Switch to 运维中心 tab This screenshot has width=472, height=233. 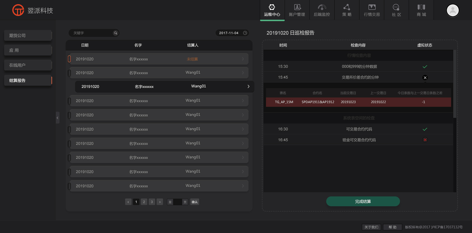[x=272, y=10]
